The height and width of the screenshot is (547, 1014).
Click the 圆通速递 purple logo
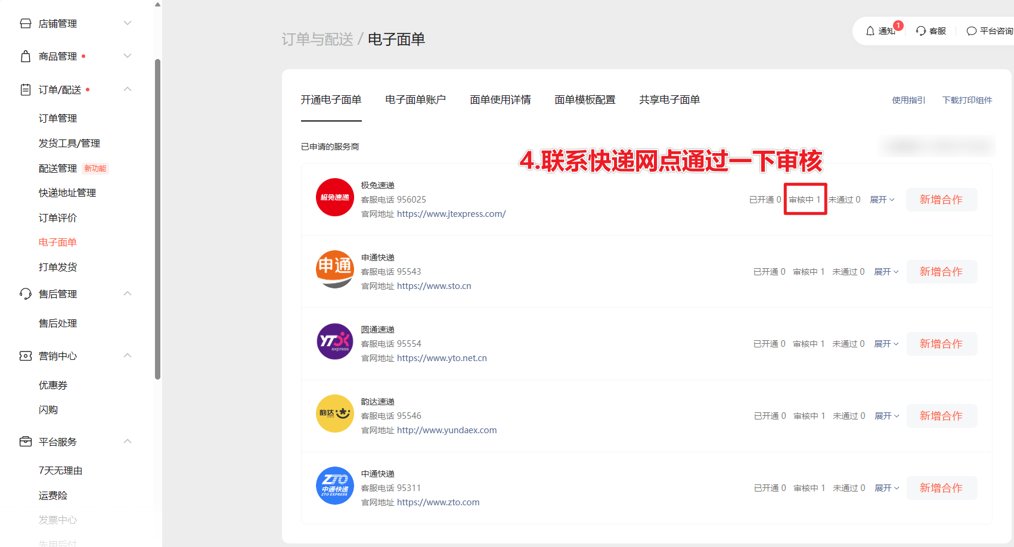click(x=334, y=341)
